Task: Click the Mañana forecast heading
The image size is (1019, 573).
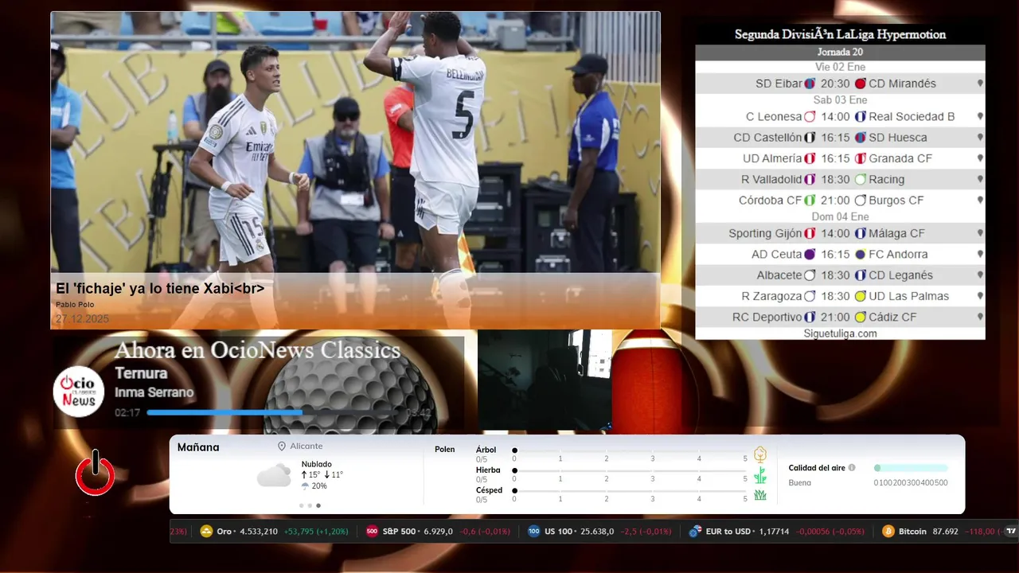Action: coord(198,447)
